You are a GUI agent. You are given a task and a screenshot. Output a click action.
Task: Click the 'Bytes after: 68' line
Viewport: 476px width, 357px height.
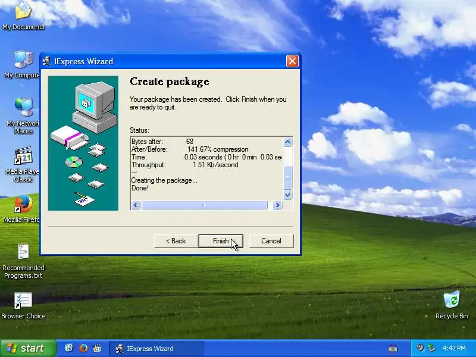[162, 142]
